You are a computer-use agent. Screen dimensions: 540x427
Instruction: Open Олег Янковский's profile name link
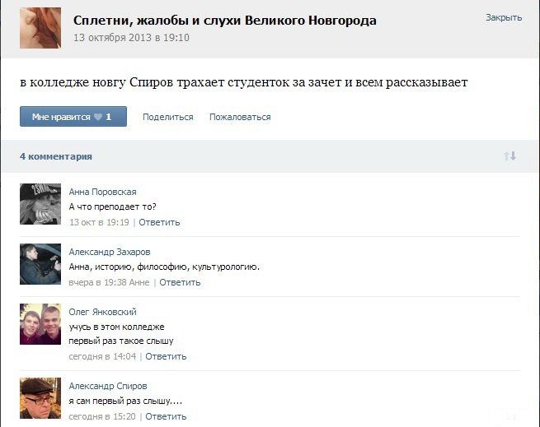click(x=102, y=312)
